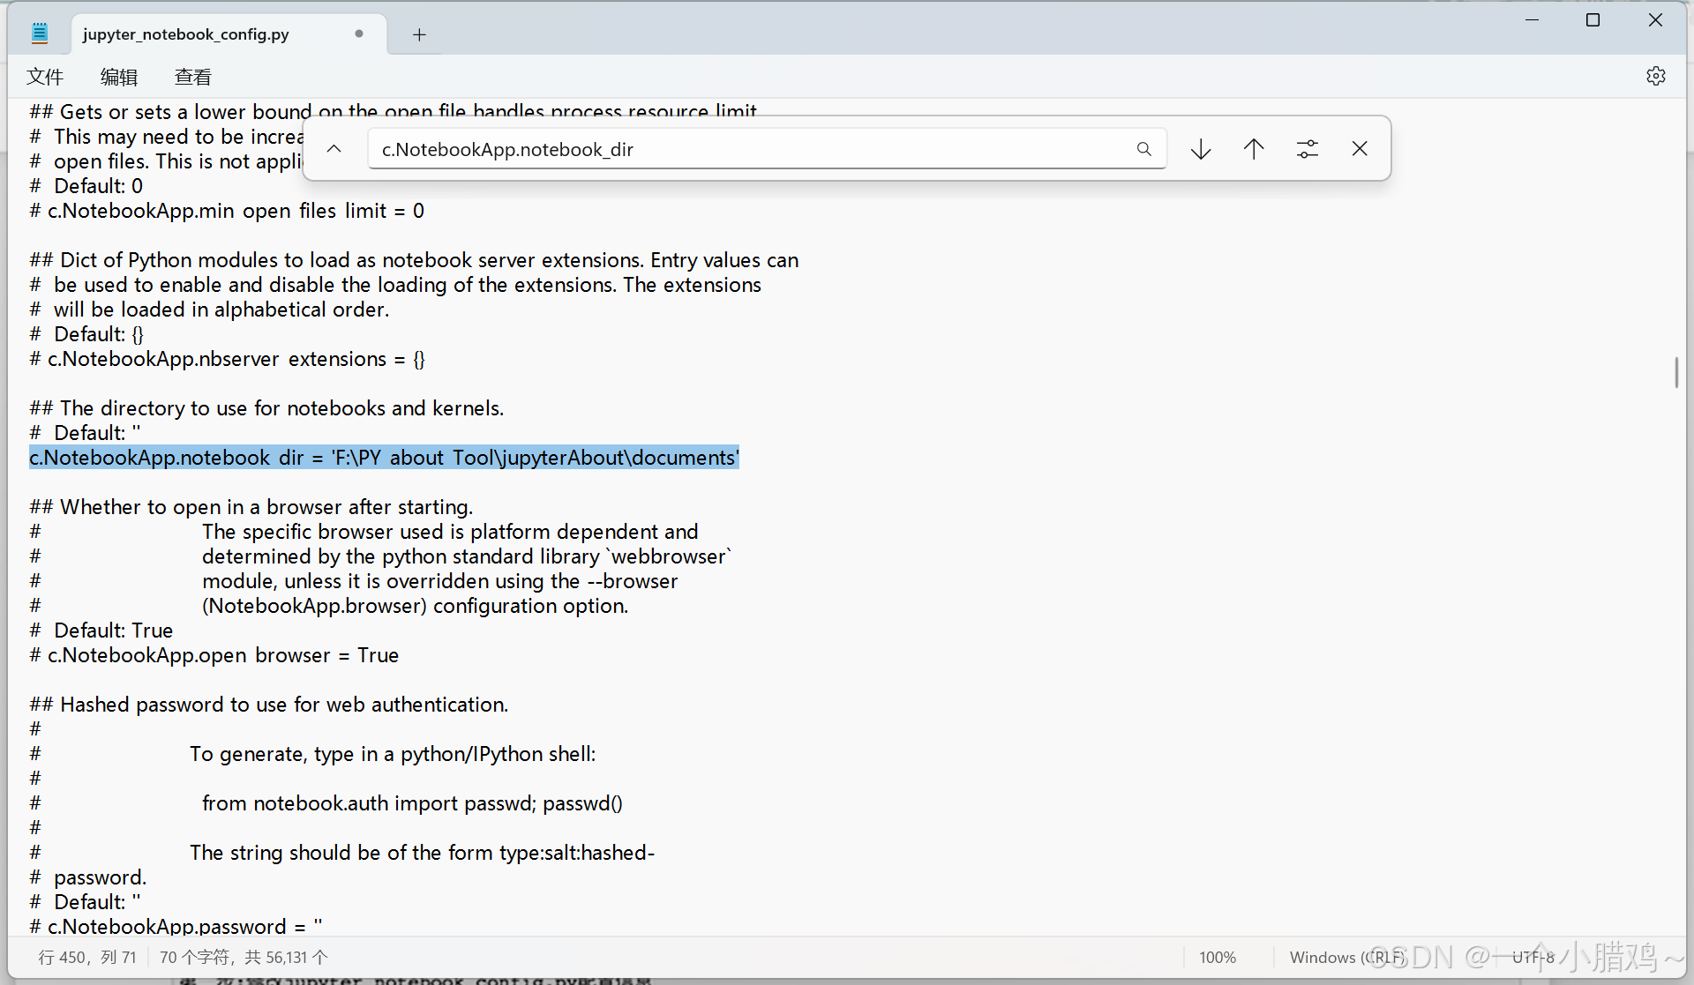Close the find bar
The width and height of the screenshot is (1694, 985).
(1360, 149)
